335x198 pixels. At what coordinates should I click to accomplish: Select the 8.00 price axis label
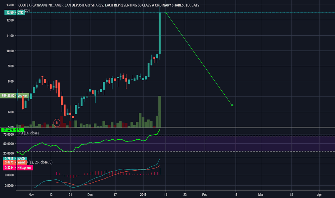pyautogui.click(x=11, y=81)
